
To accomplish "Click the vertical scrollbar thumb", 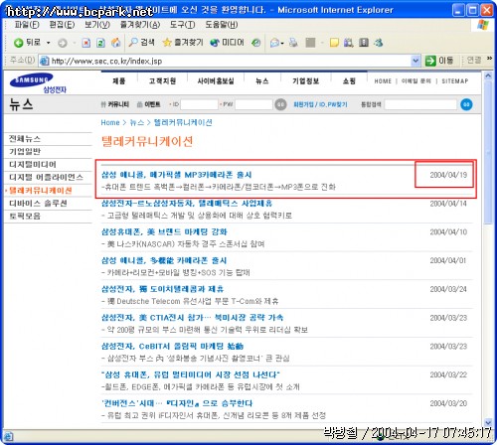I will 488,152.
